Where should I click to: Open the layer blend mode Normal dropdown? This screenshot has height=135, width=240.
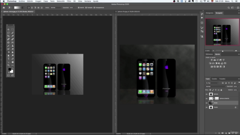[216, 87]
